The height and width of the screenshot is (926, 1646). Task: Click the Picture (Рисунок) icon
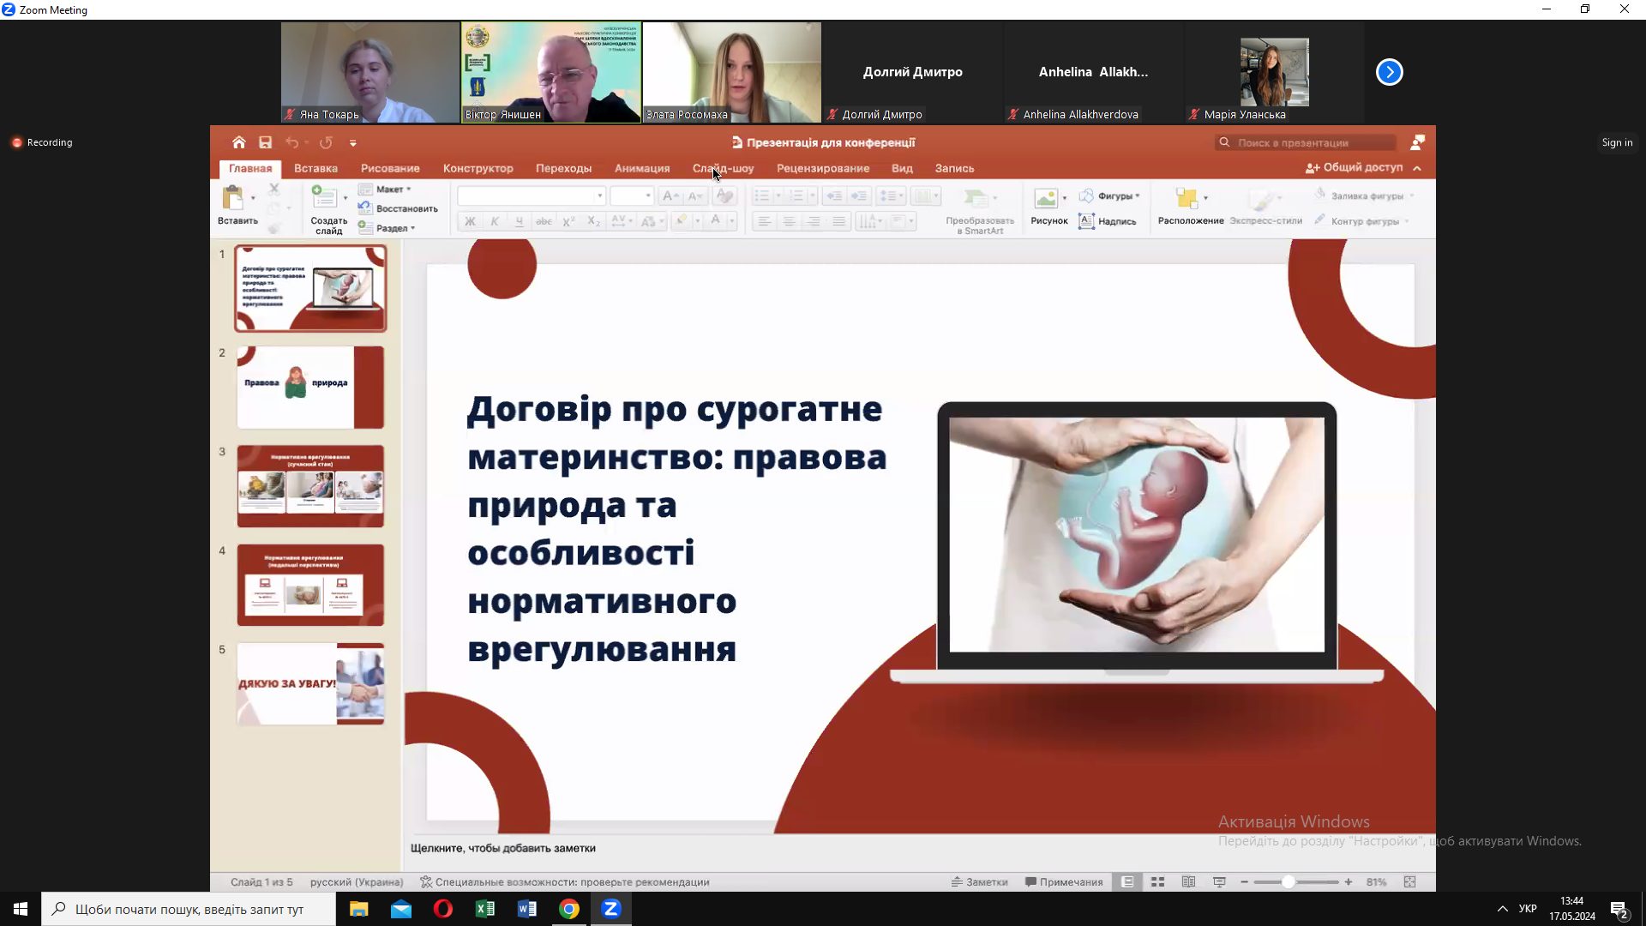tap(1045, 199)
